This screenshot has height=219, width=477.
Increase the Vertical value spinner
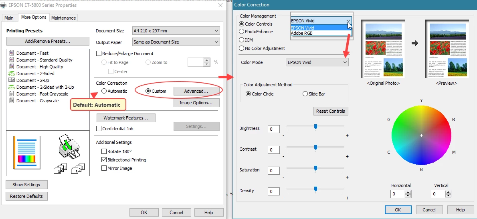(x=449, y=192)
